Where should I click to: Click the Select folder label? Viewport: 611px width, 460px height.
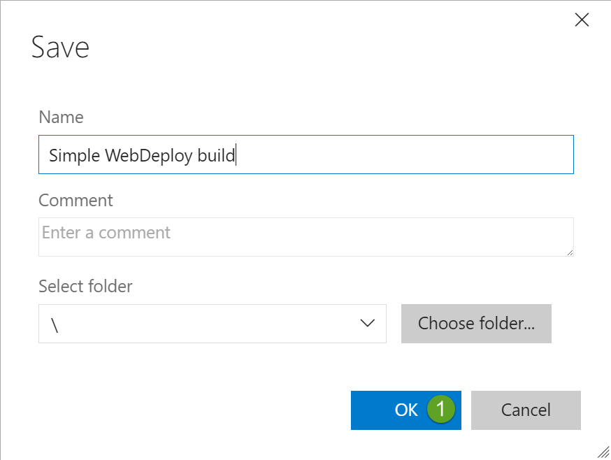point(85,286)
